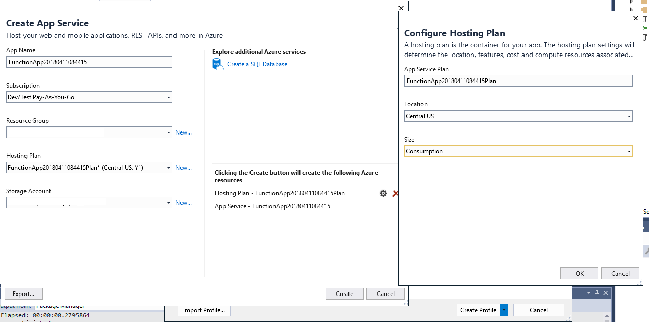Click the Create a SQL Database link
This screenshot has width=649, height=322.
pos(257,64)
